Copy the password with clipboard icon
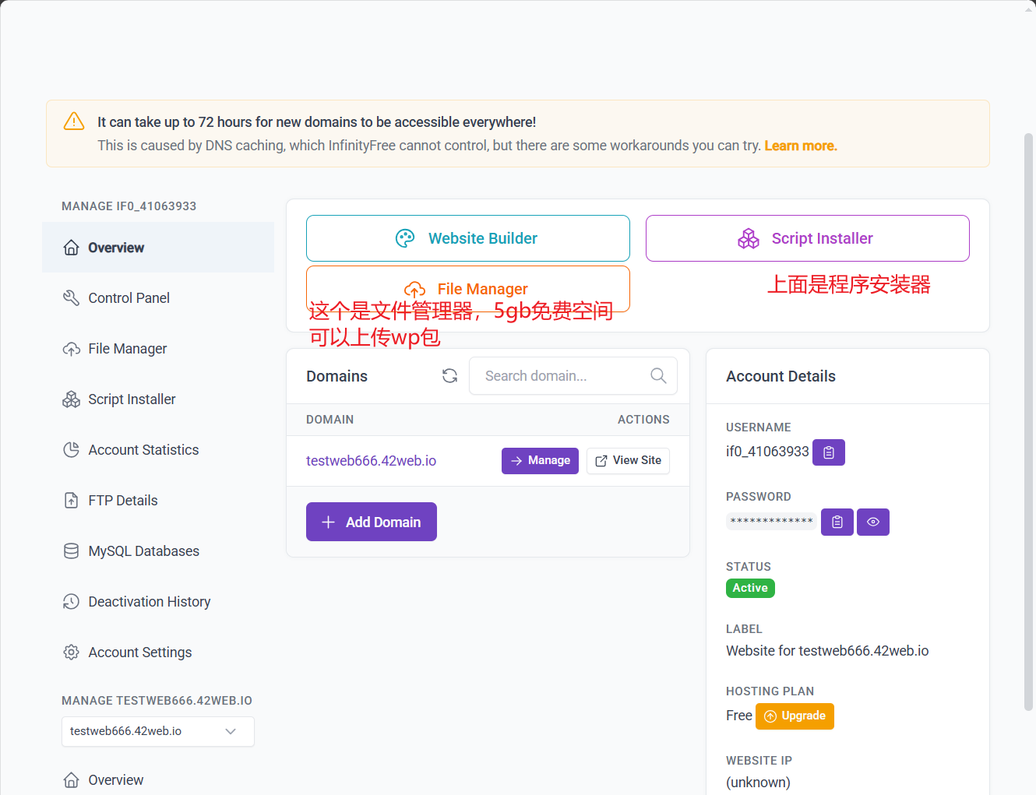 coord(837,522)
